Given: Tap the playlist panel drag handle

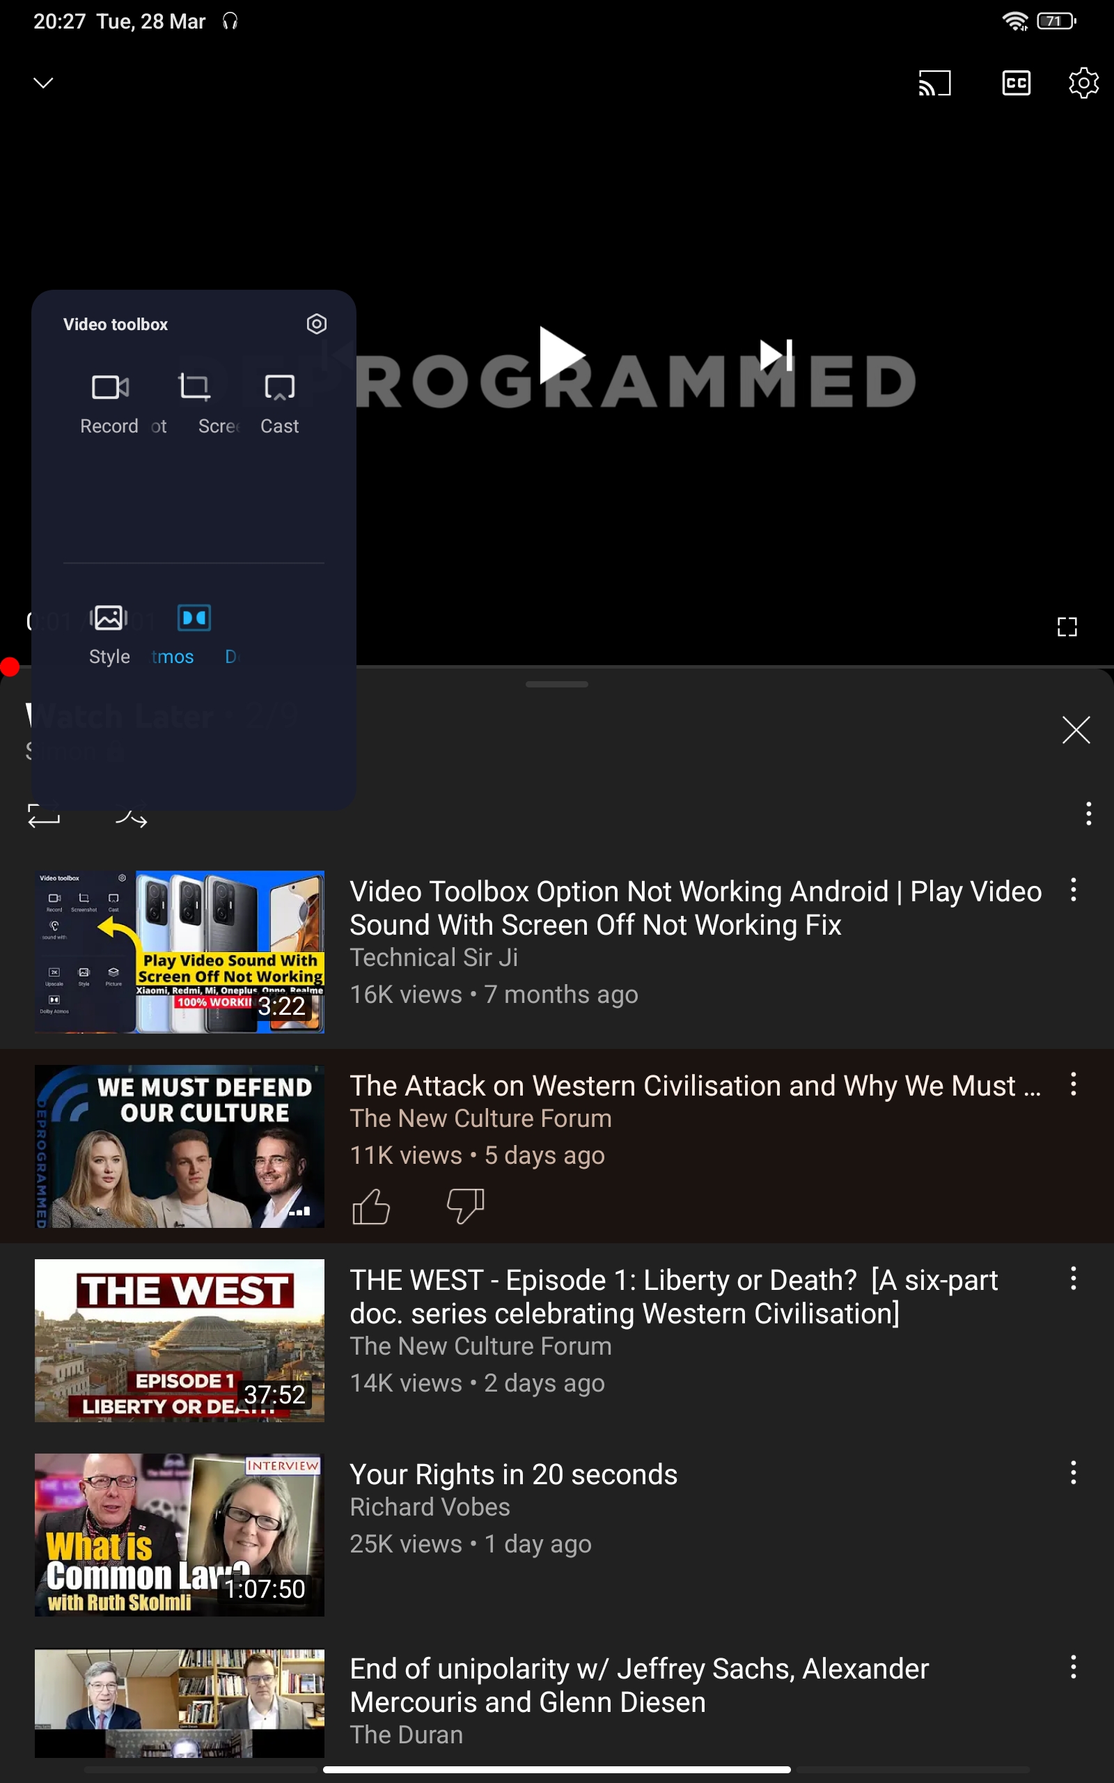Looking at the screenshot, I should coord(557,684).
